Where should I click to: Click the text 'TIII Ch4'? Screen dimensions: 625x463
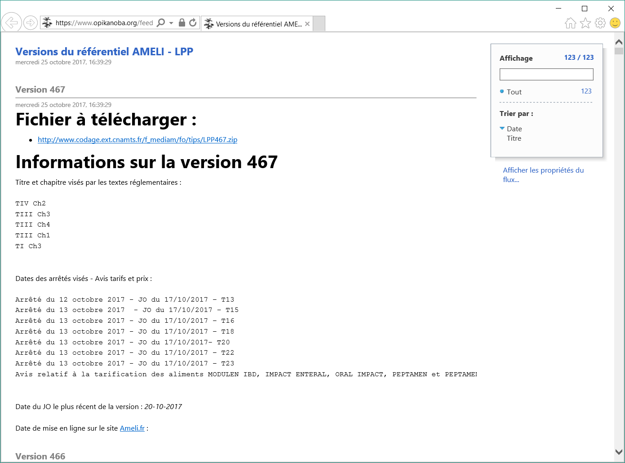pos(33,225)
